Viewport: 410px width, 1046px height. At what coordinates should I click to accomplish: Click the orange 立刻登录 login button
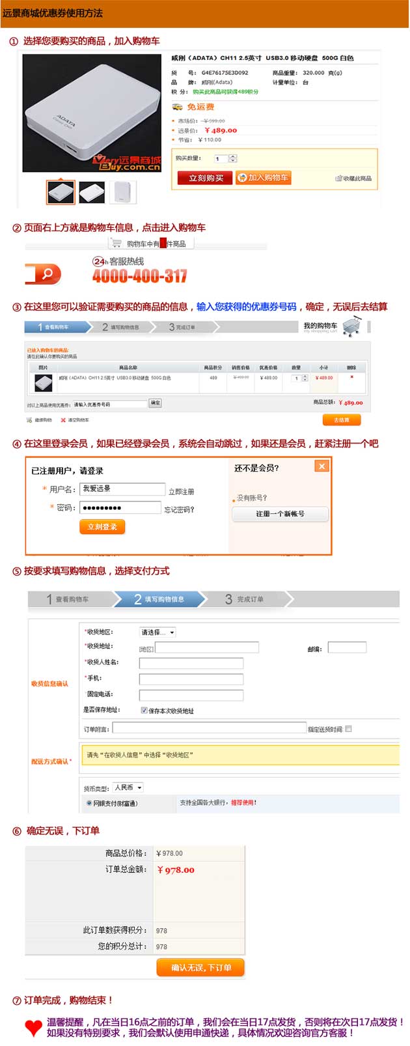coord(102,527)
